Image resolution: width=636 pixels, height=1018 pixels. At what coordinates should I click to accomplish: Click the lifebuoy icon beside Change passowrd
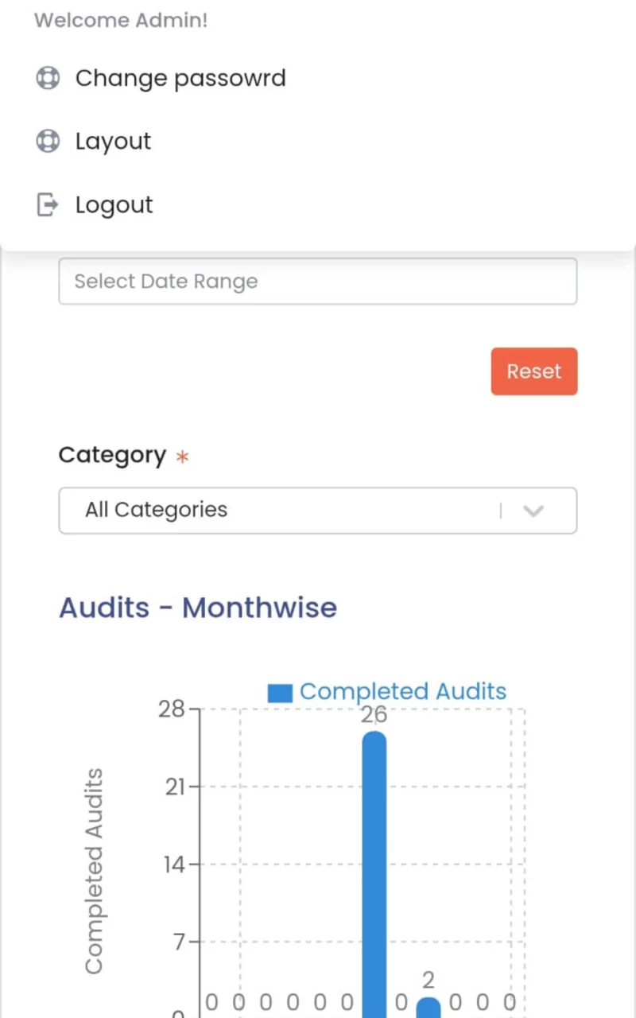point(48,78)
